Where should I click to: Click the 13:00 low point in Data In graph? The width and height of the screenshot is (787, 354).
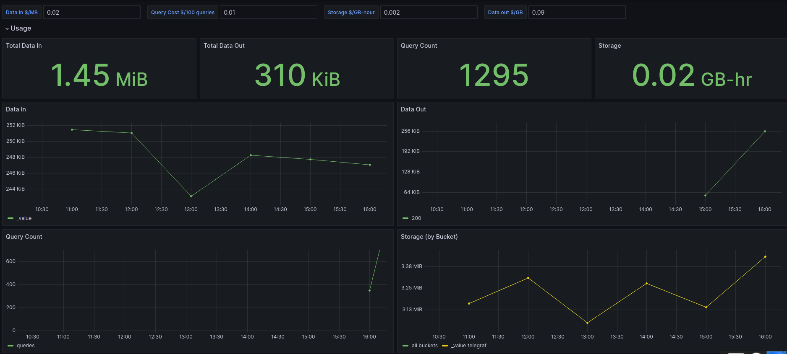point(191,196)
